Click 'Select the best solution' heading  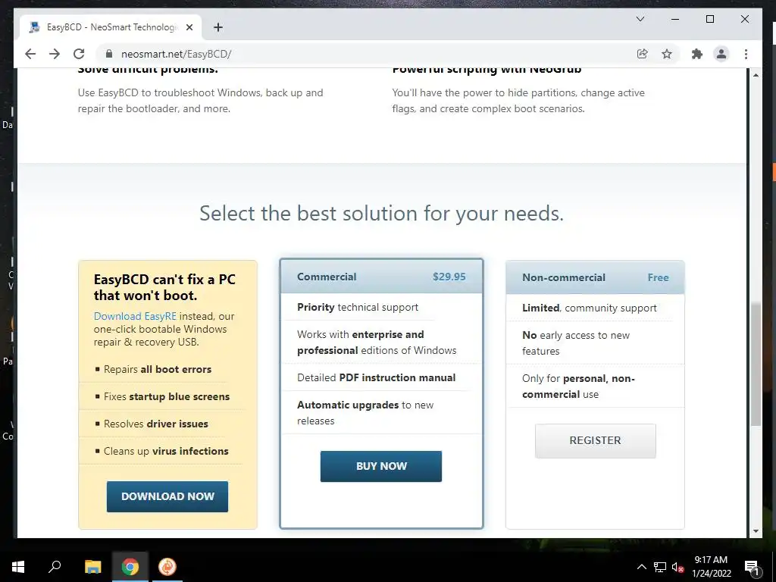pyautogui.click(x=381, y=213)
